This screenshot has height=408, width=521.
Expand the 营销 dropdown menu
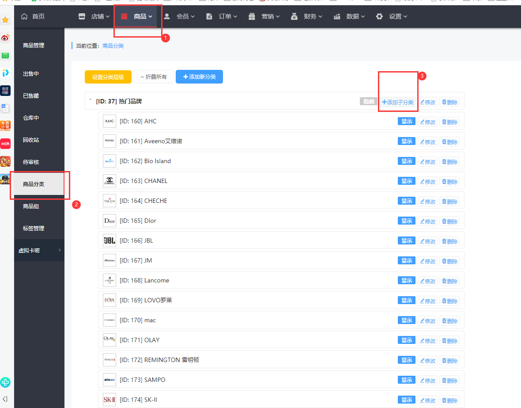coord(278,17)
